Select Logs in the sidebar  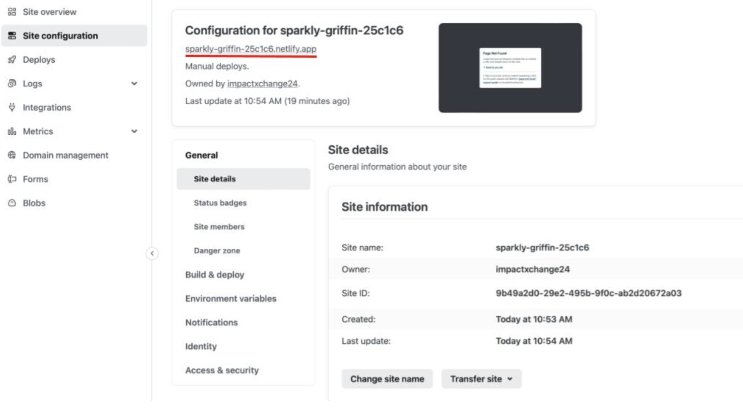click(32, 83)
